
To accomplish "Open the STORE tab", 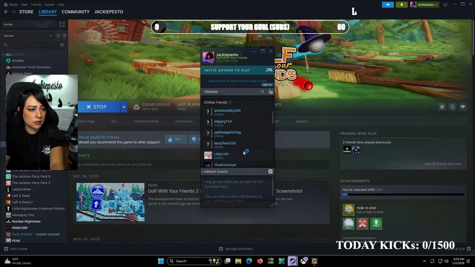I will (26, 12).
